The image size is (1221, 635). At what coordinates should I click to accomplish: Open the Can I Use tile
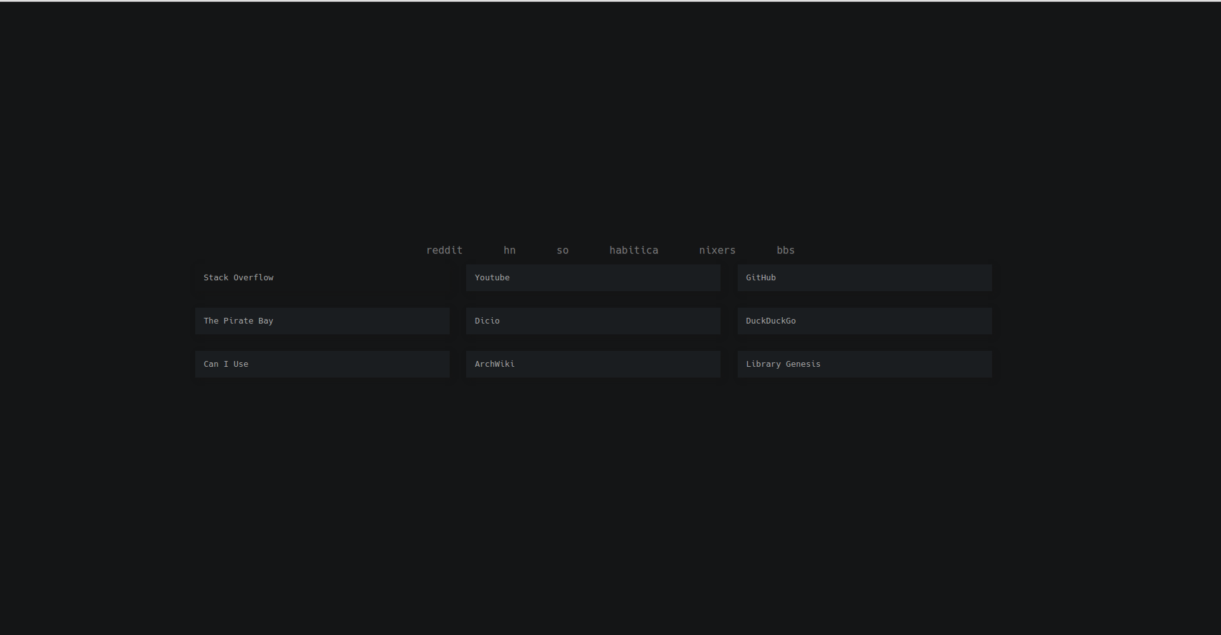click(322, 364)
